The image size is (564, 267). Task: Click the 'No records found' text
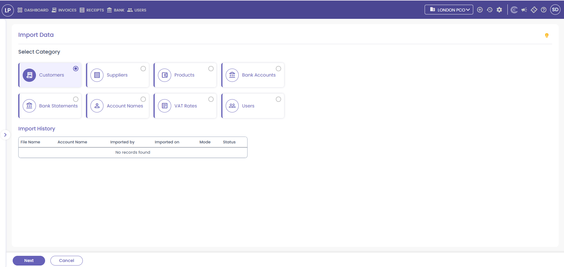coord(133,152)
